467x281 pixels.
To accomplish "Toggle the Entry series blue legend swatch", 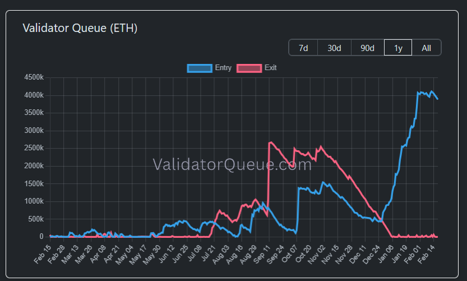I will coord(200,68).
